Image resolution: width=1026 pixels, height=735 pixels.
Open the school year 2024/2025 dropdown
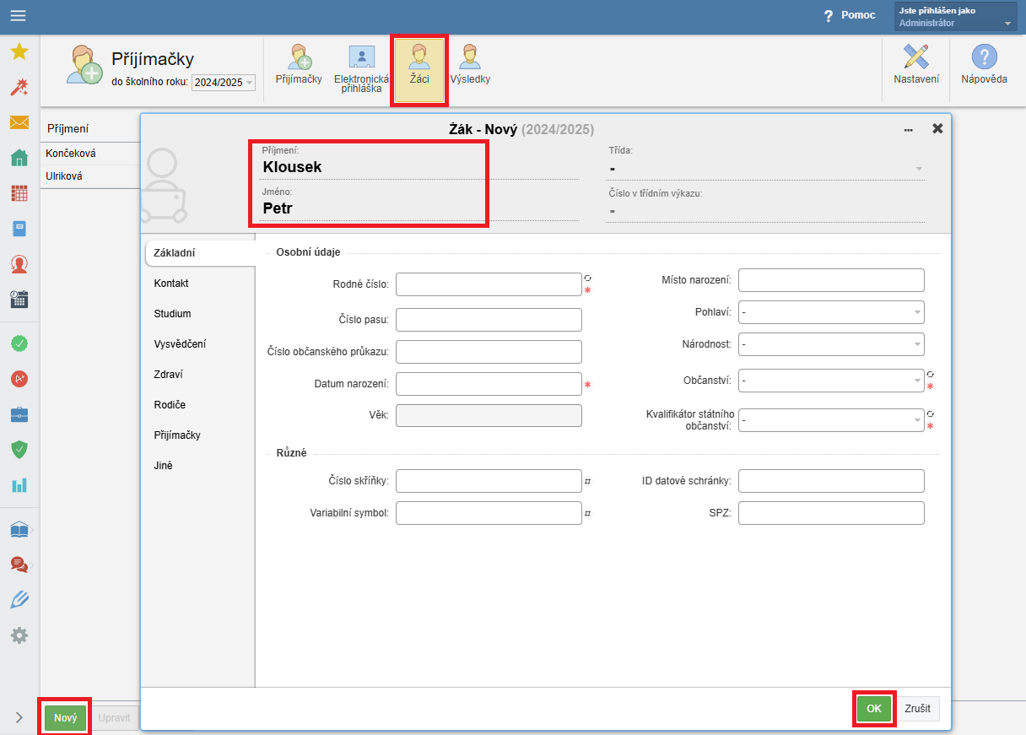[x=224, y=82]
